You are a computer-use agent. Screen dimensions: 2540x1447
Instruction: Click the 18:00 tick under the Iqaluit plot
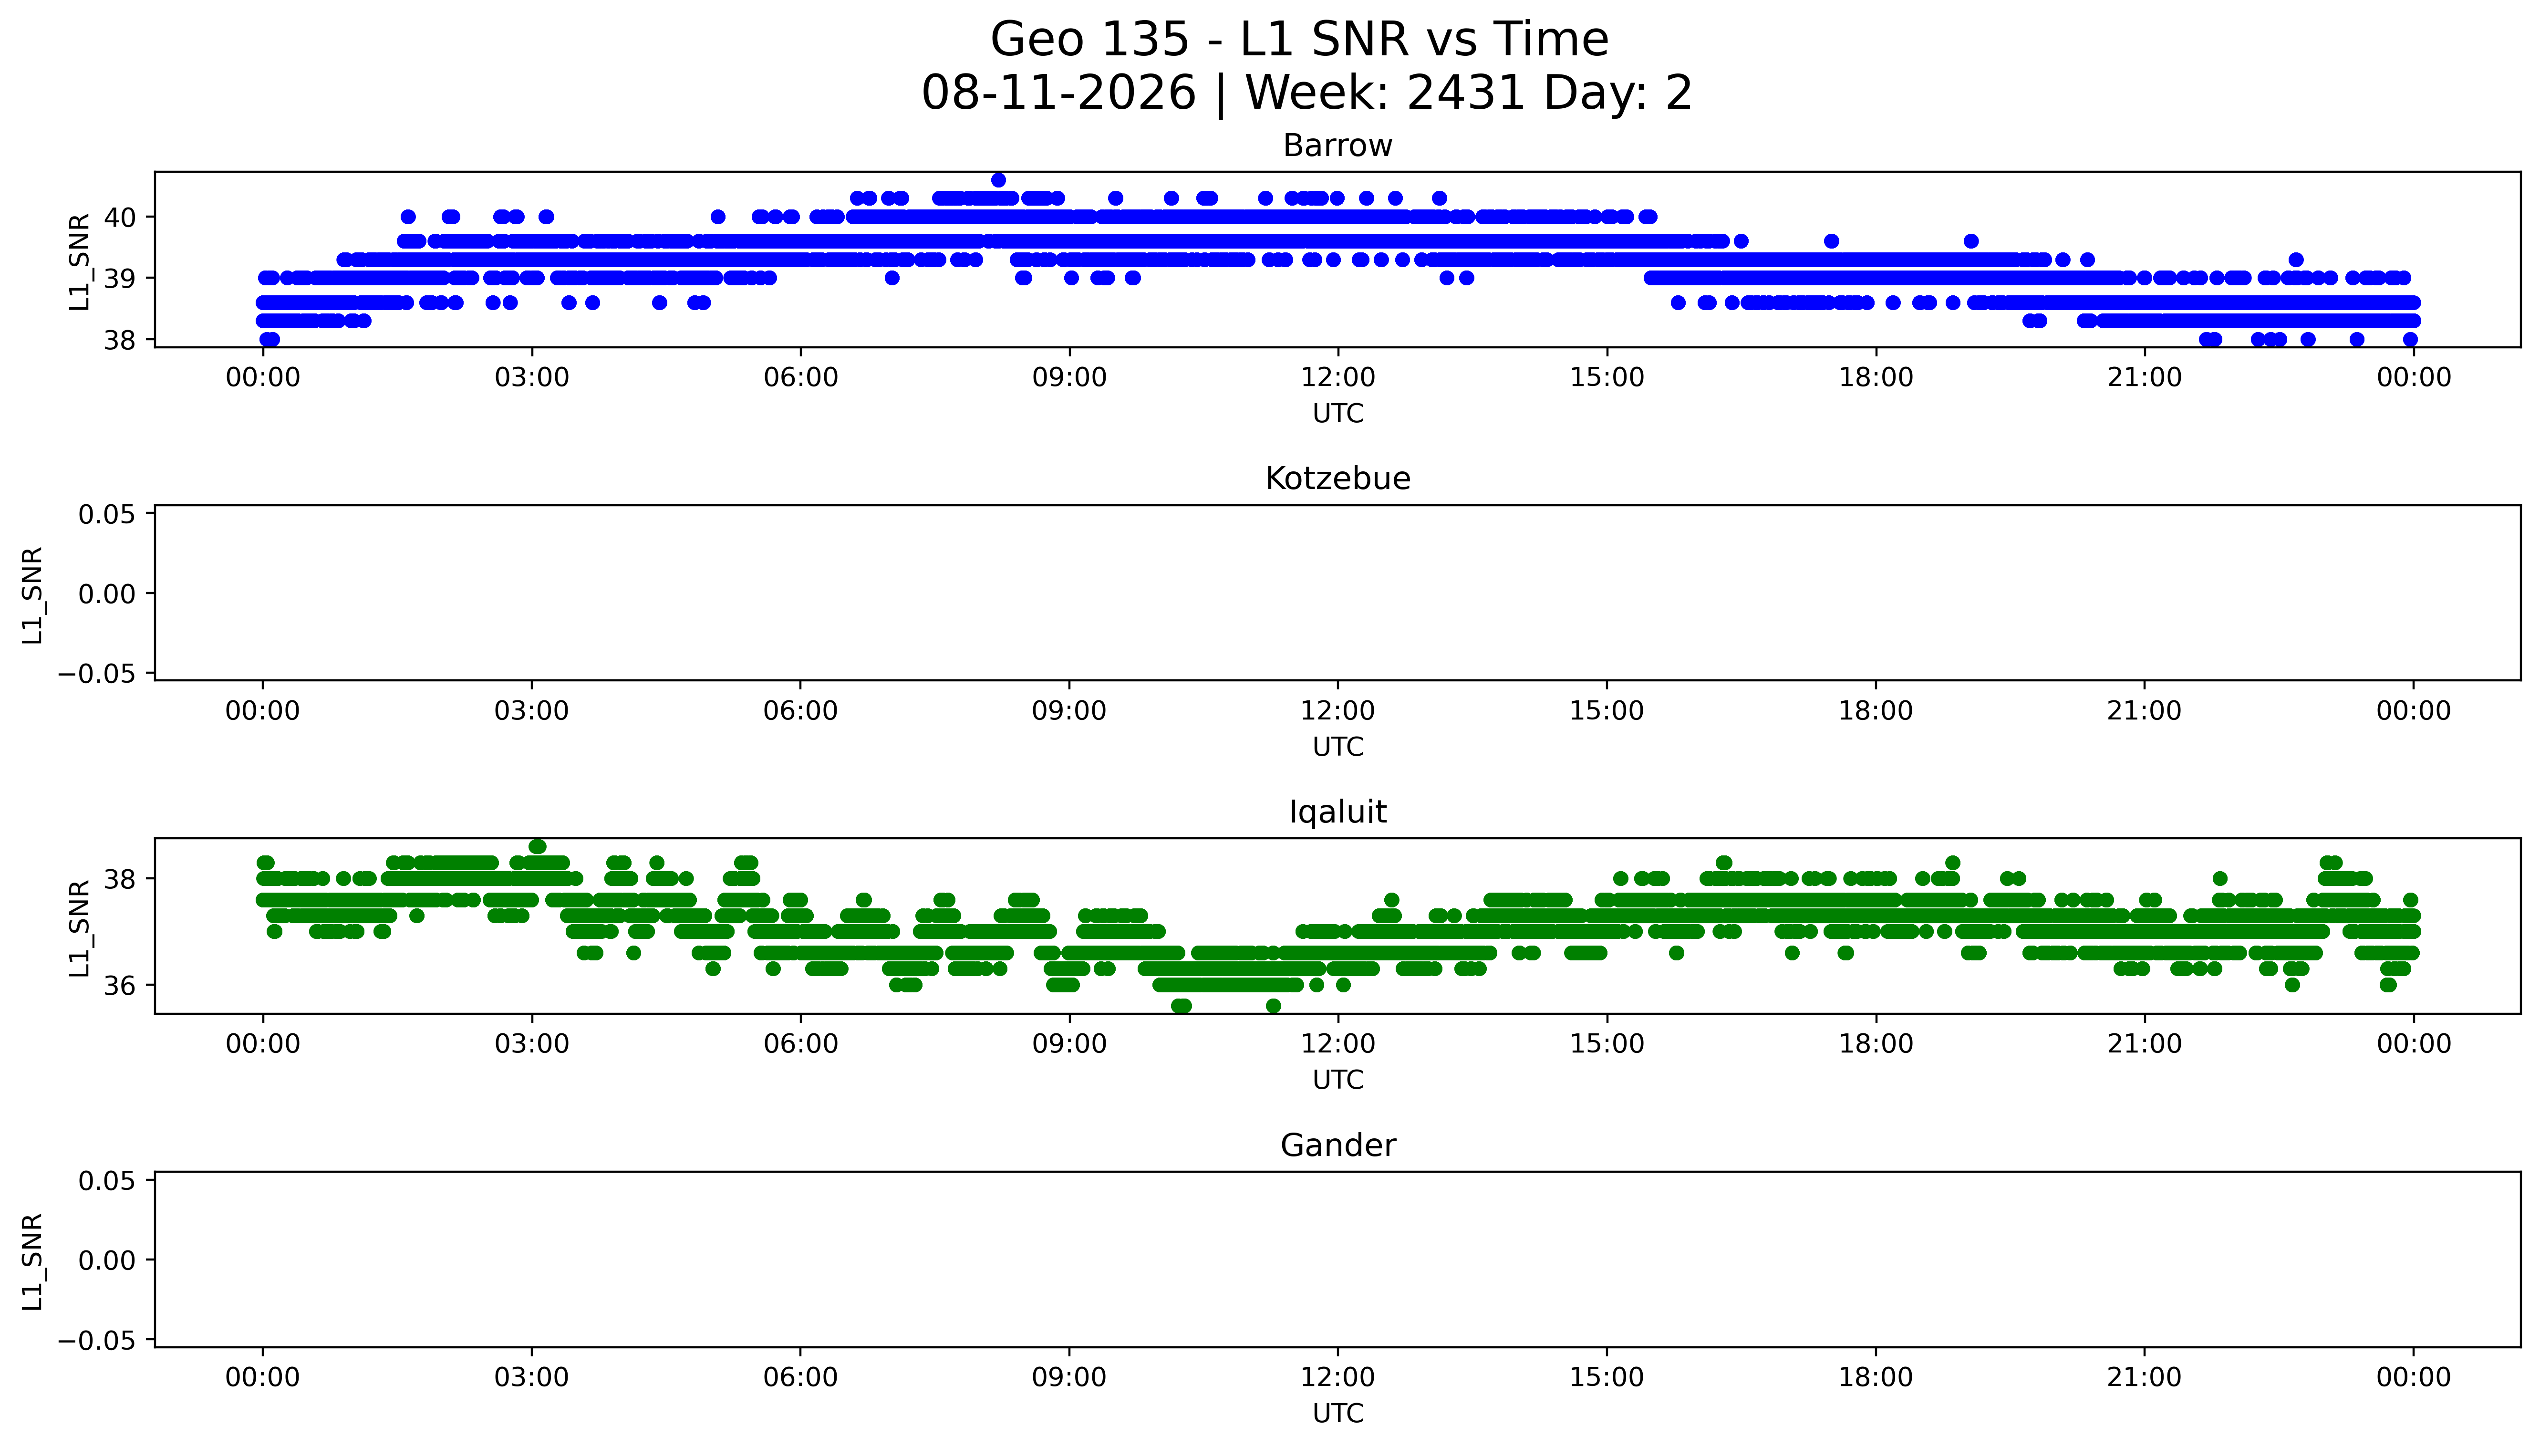[x=1876, y=1044]
